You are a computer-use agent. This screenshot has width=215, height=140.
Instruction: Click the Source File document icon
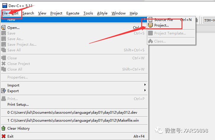pos(150,19)
